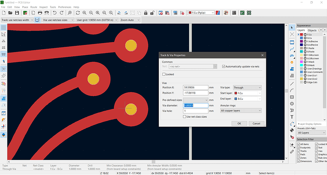
Task: Uncheck All items in Selection Filter
Action: click(299, 144)
